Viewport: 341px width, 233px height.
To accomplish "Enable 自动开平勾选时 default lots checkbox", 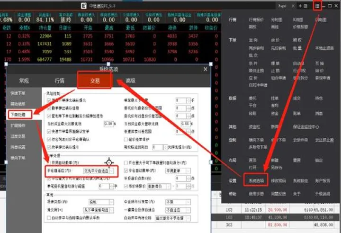I will (x=49, y=218).
